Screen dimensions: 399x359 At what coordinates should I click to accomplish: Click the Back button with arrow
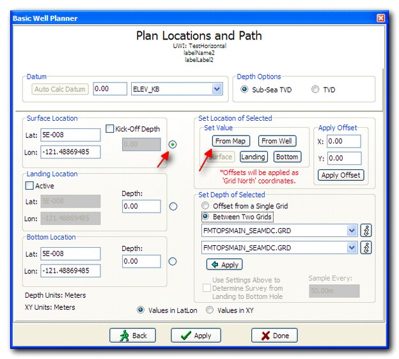point(132,335)
